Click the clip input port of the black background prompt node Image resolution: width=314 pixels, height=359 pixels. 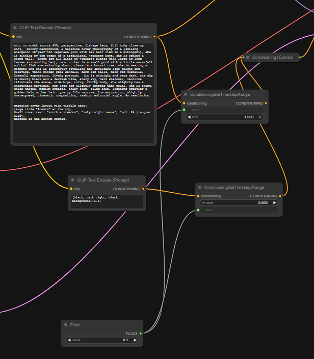click(x=71, y=189)
